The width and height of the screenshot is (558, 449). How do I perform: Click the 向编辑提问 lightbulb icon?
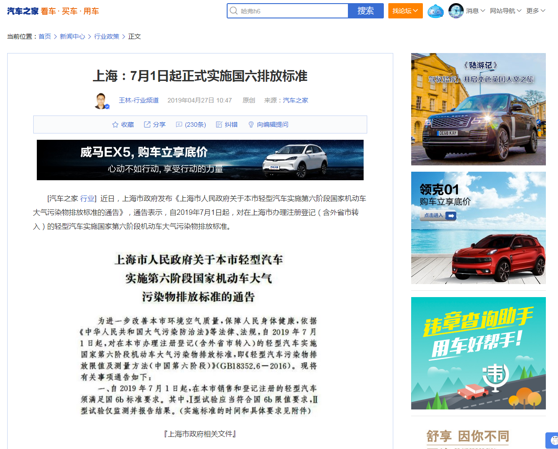(251, 124)
